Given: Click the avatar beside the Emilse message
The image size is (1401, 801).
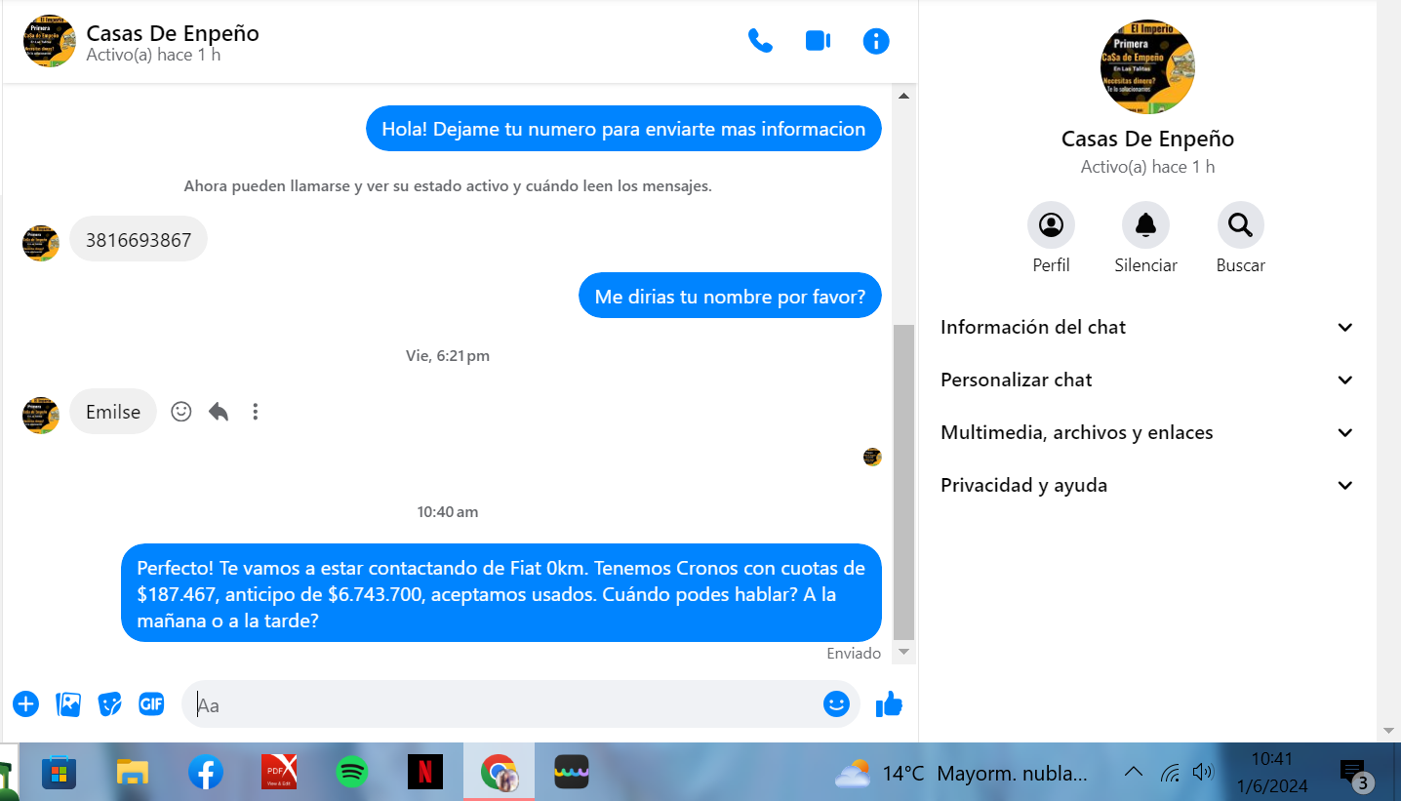Looking at the screenshot, I should point(41,415).
